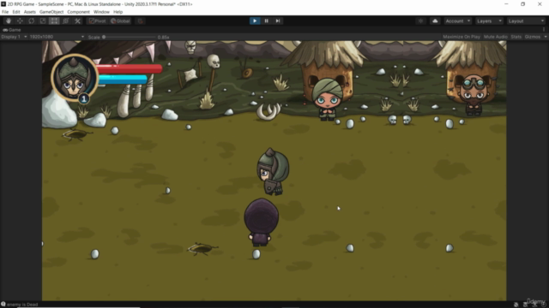This screenshot has width=549, height=308.
Task: Click the Unity window title bar icon
Action: pos(3,3)
